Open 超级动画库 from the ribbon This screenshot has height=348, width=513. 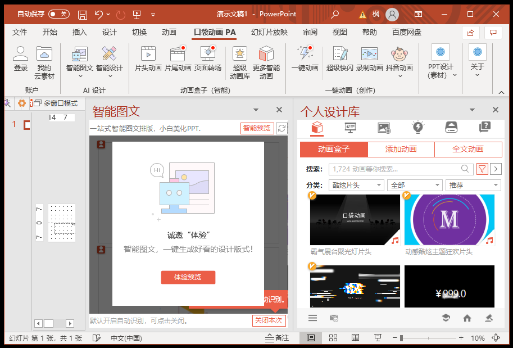pos(240,55)
